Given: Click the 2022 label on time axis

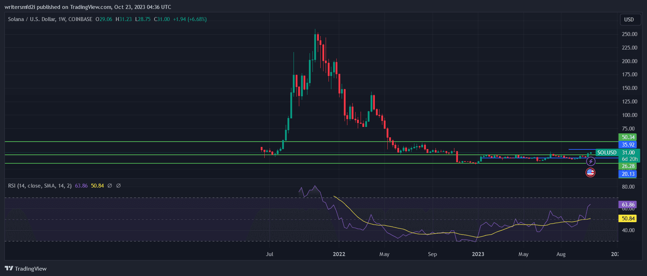Looking at the screenshot, I should [x=339, y=254].
